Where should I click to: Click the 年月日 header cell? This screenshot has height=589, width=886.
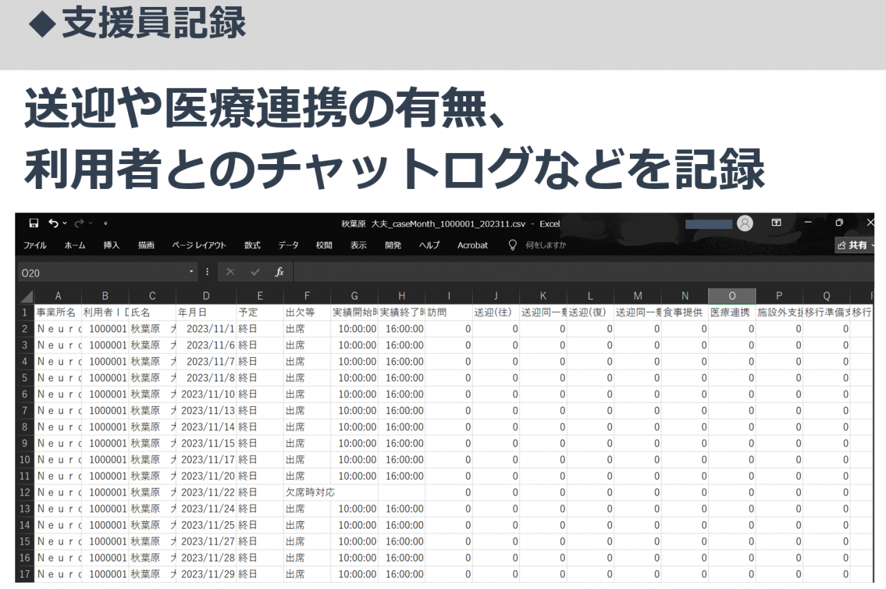pos(206,312)
